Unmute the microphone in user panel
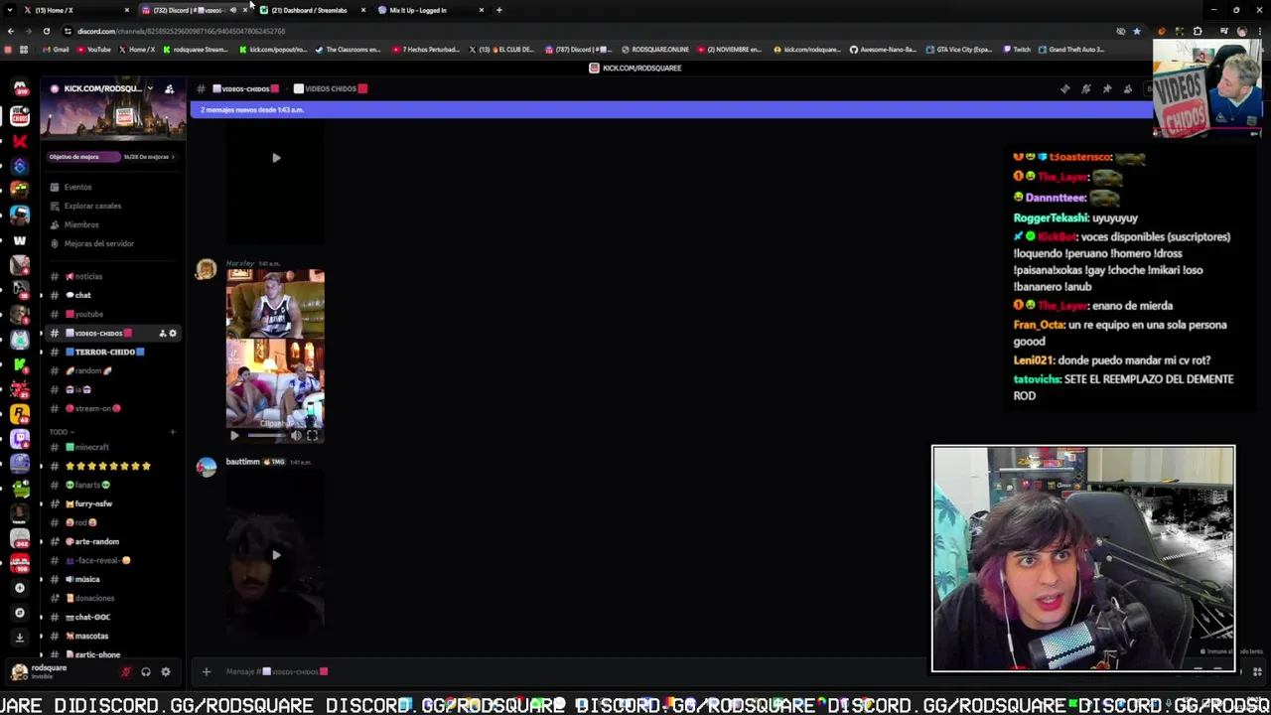 tap(126, 671)
